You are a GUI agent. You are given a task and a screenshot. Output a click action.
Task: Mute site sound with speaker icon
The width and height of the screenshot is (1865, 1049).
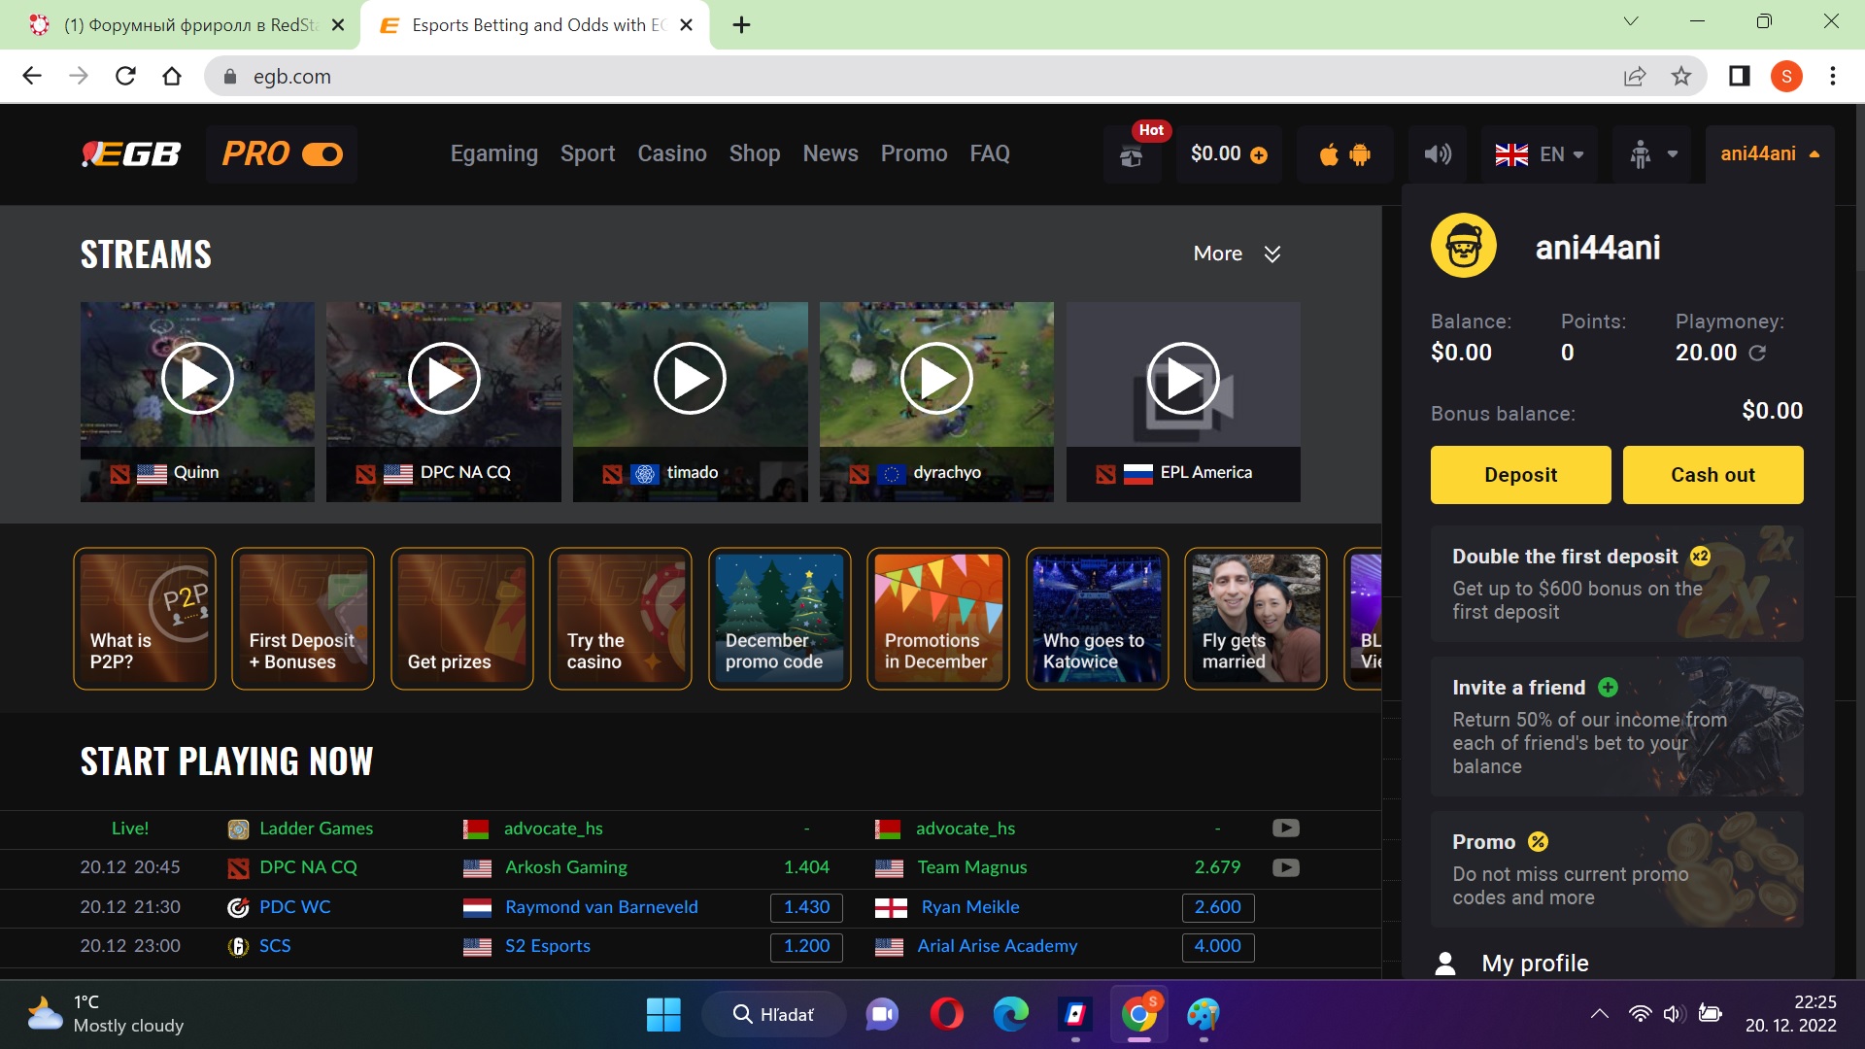point(1438,153)
